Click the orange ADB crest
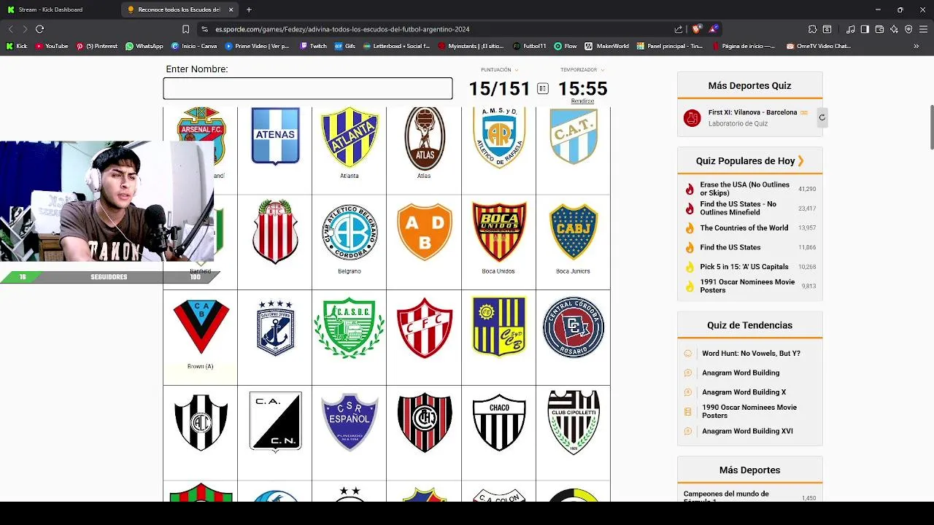Viewport: 934px width, 525px height. [x=425, y=232]
